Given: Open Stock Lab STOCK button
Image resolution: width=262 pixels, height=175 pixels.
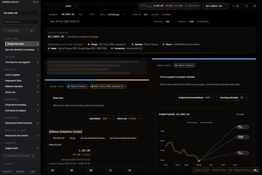Looking at the screenshot, I should pyautogui.click(x=129, y=119).
